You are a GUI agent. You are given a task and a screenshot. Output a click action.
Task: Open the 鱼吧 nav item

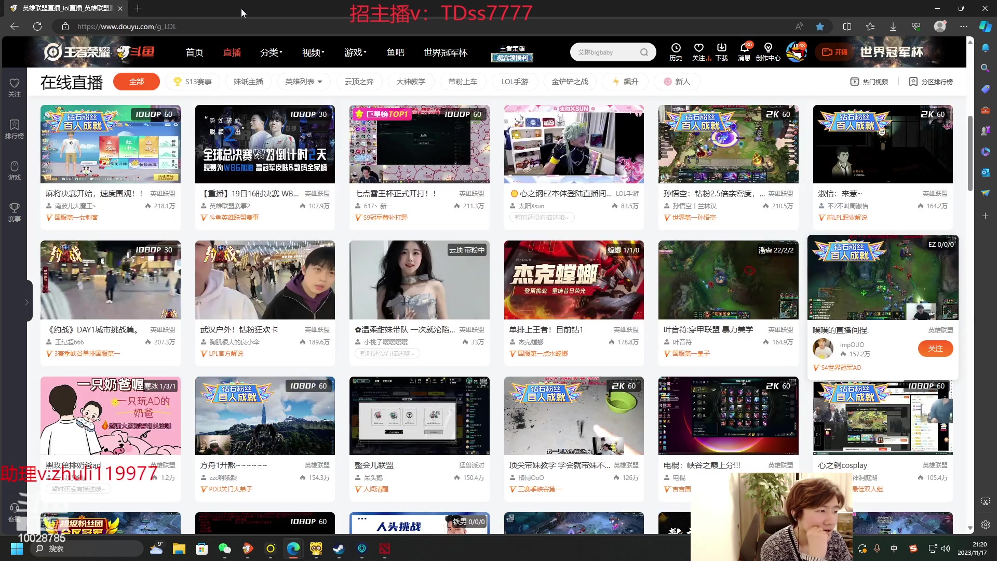pos(395,52)
